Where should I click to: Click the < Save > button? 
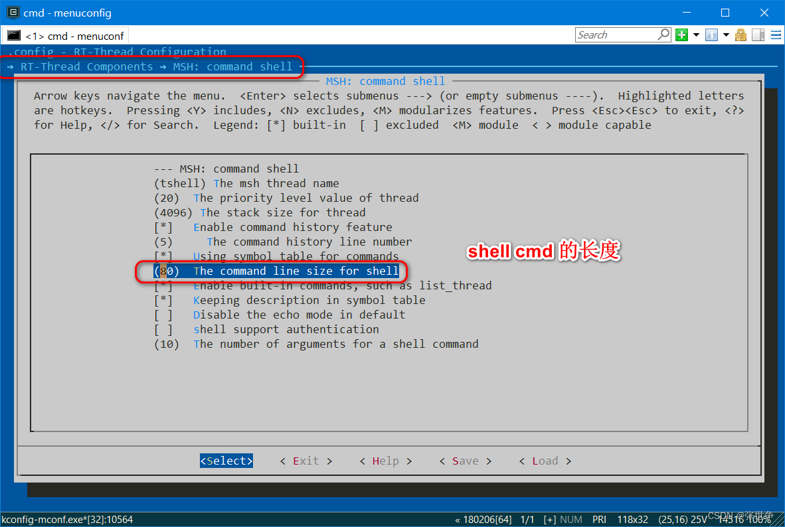click(465, 461)
